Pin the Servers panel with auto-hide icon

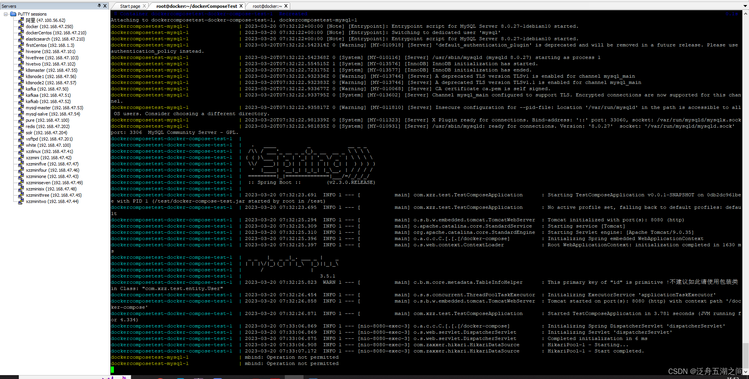click(99, 6)
